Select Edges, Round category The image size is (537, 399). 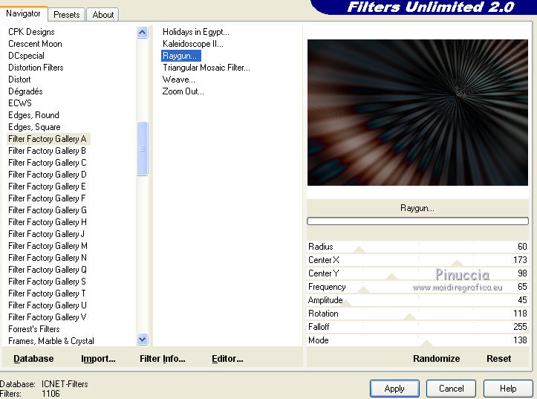pos(33,115)
